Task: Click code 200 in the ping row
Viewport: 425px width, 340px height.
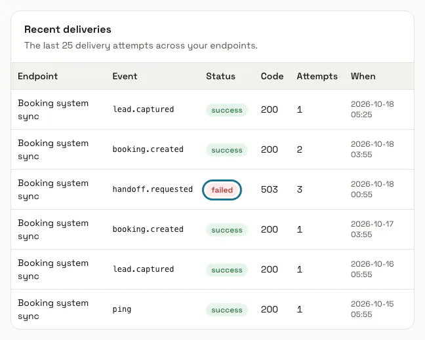Action: (x=270, y=309)
